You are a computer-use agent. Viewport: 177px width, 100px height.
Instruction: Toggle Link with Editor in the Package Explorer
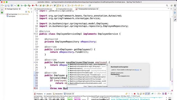(x=29, y=12)
